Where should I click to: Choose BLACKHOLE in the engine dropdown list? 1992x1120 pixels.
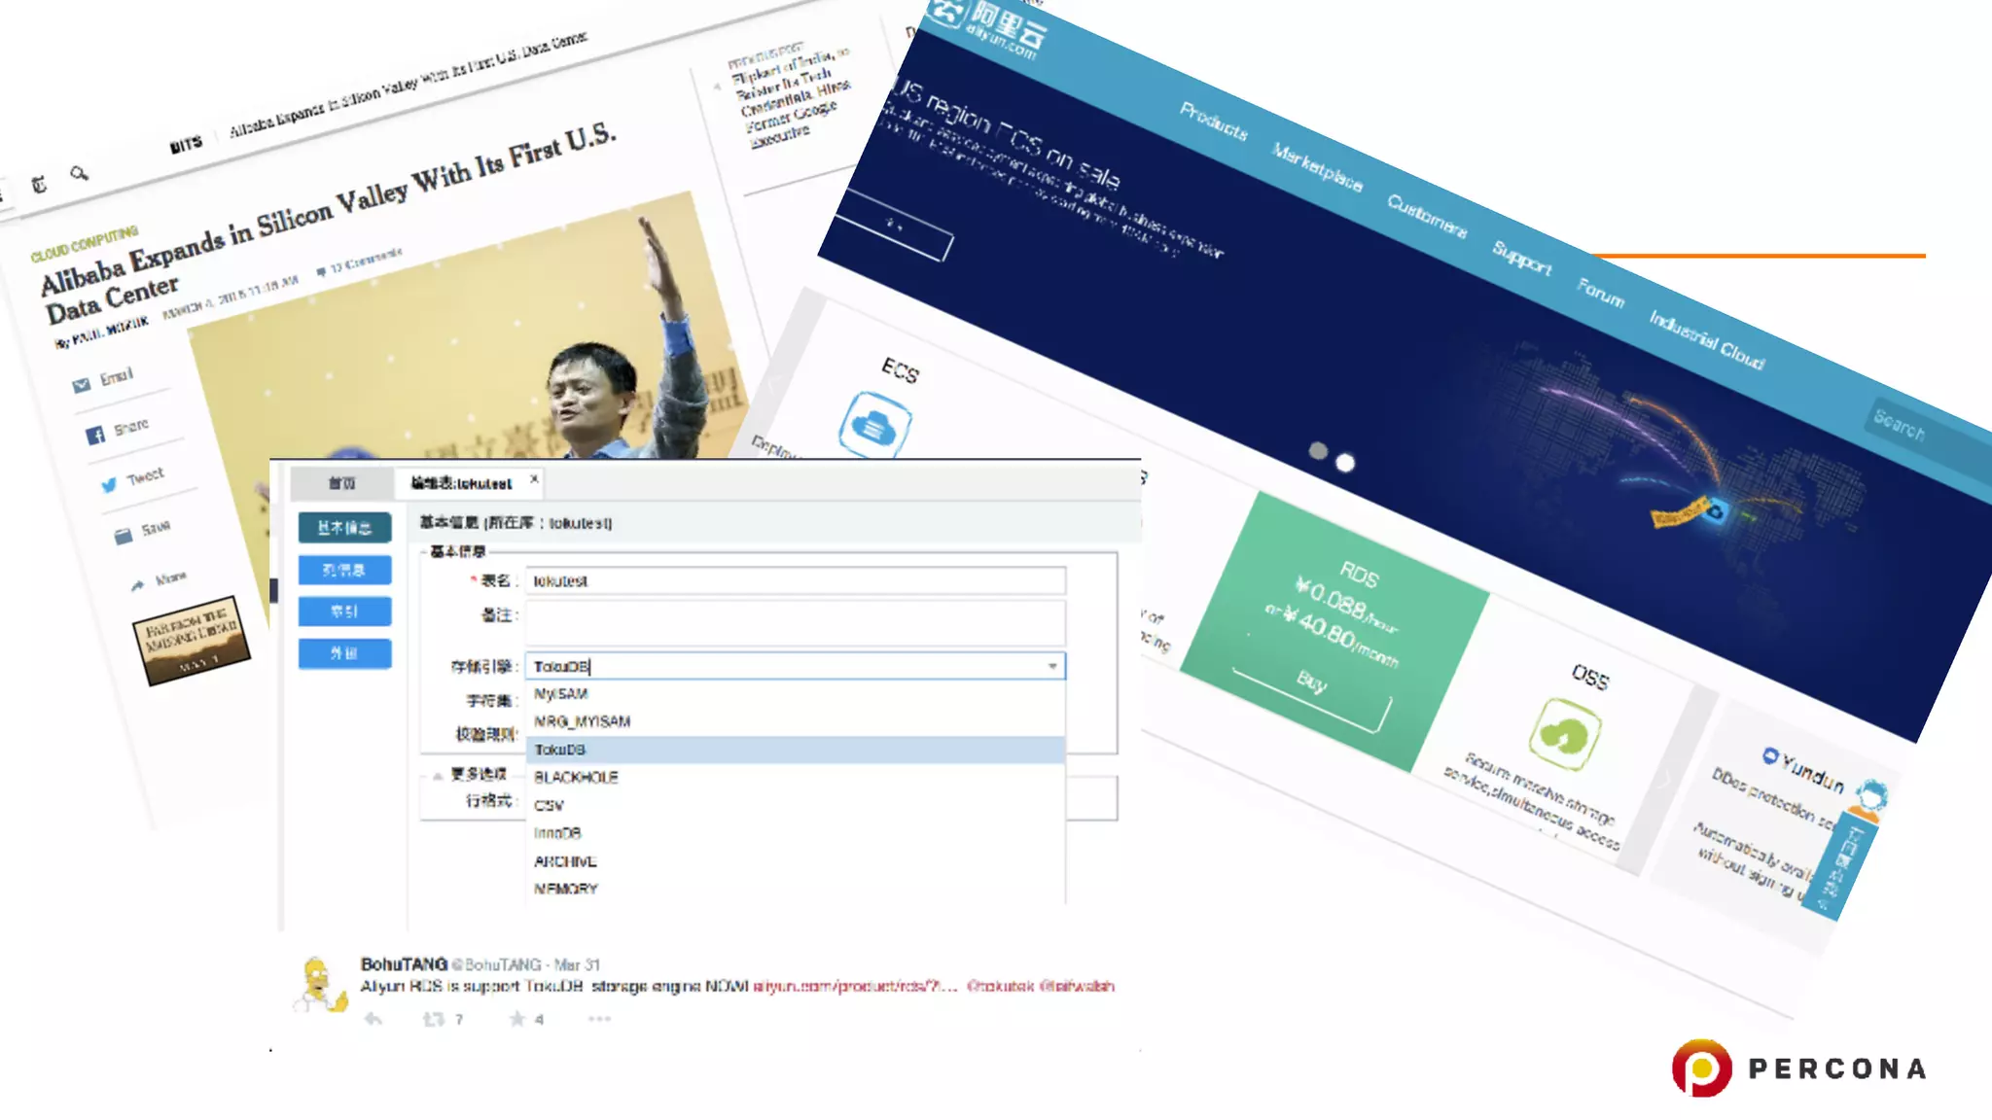pos(576,777)
